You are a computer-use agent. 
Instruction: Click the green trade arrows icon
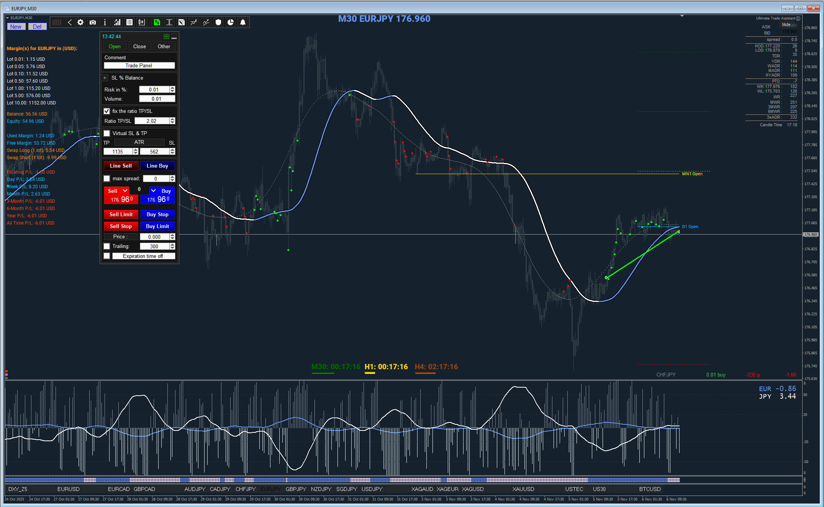(157, 23)
